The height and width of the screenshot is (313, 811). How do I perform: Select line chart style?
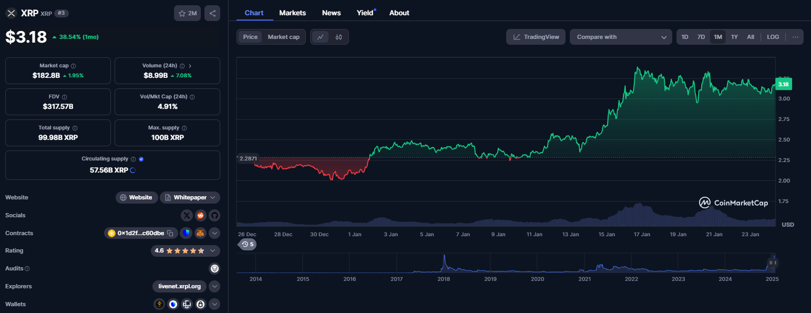(x=320, y=37)
